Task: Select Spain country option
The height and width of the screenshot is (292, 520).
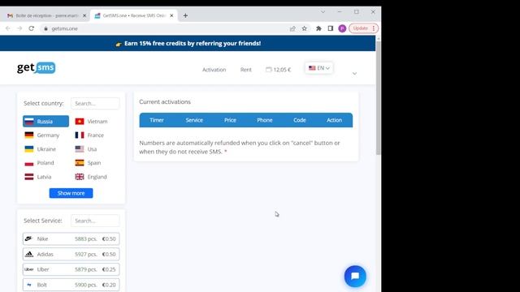Action: click(88, 163)
